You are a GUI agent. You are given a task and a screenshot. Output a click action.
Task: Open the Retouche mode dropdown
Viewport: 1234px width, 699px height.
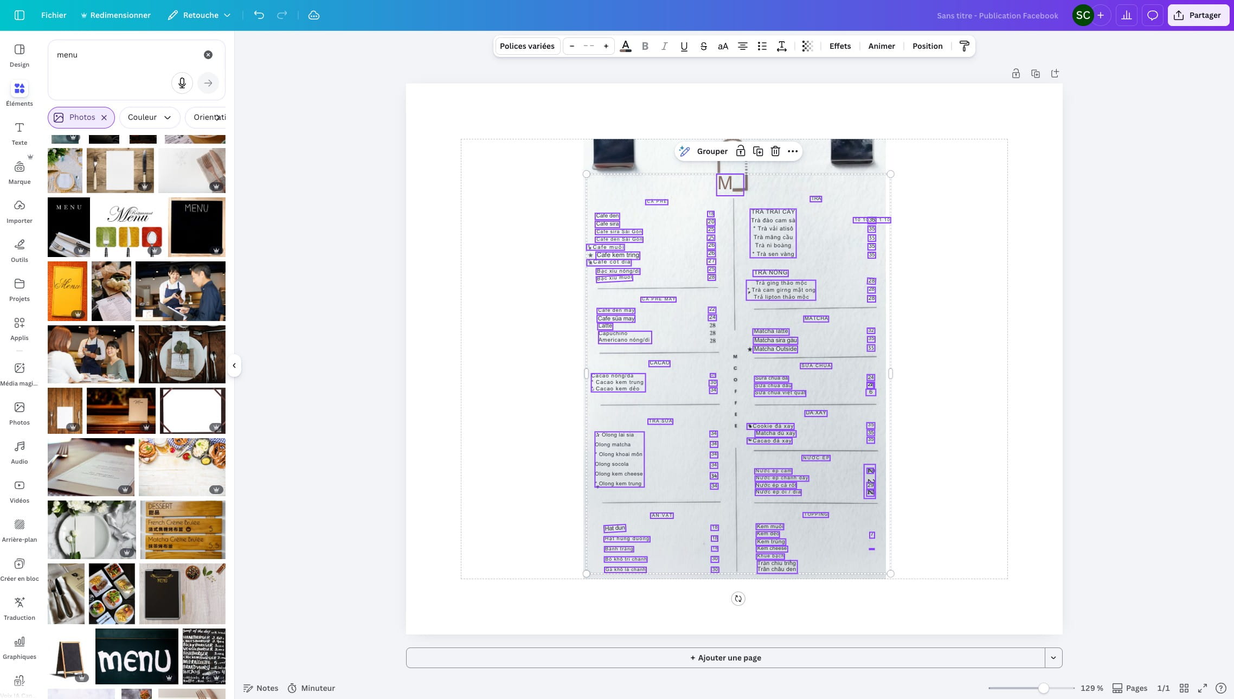coord(200,15)
